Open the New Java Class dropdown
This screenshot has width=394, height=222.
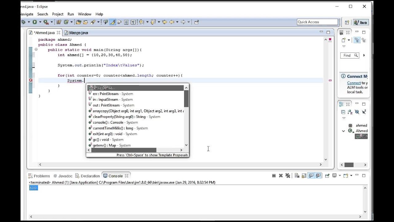point(72,22)
